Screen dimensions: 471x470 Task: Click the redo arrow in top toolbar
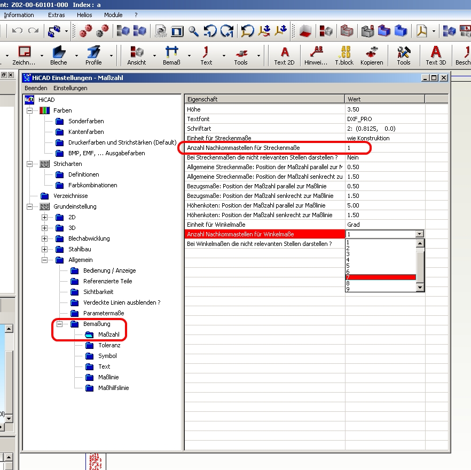pos(33,30)
